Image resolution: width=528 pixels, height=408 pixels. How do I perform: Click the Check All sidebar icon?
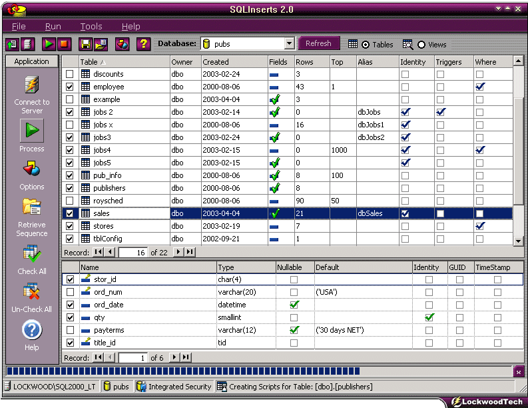(32, 253)
